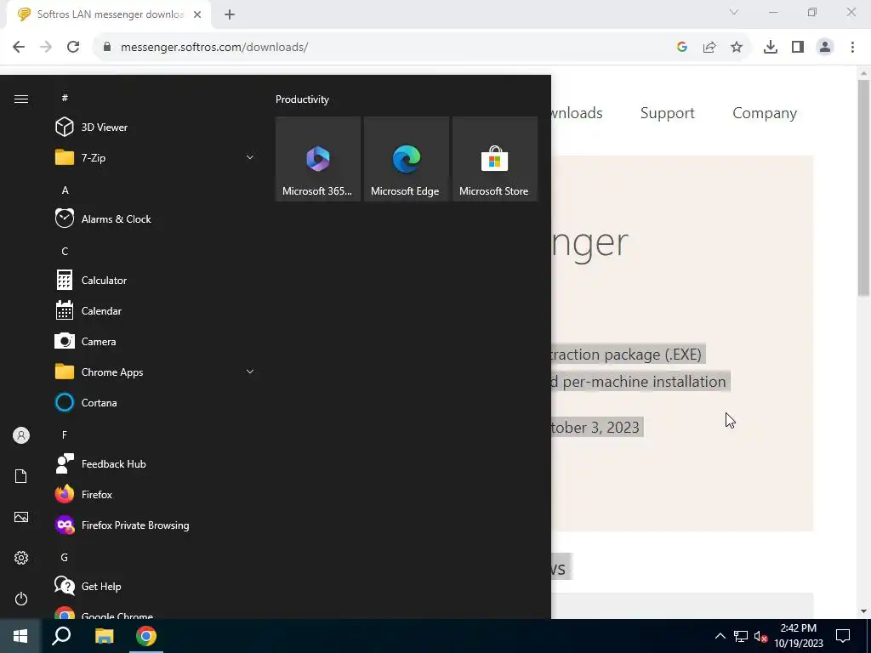The height and width of the screenshot is (653, 871).
Task: Expand the Start menu hamburger button
Action: tap(21, 99)
